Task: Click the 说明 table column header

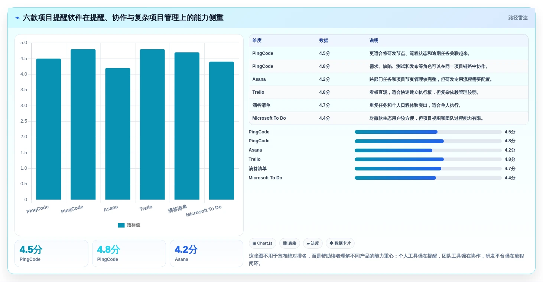Action: point(374,41)
